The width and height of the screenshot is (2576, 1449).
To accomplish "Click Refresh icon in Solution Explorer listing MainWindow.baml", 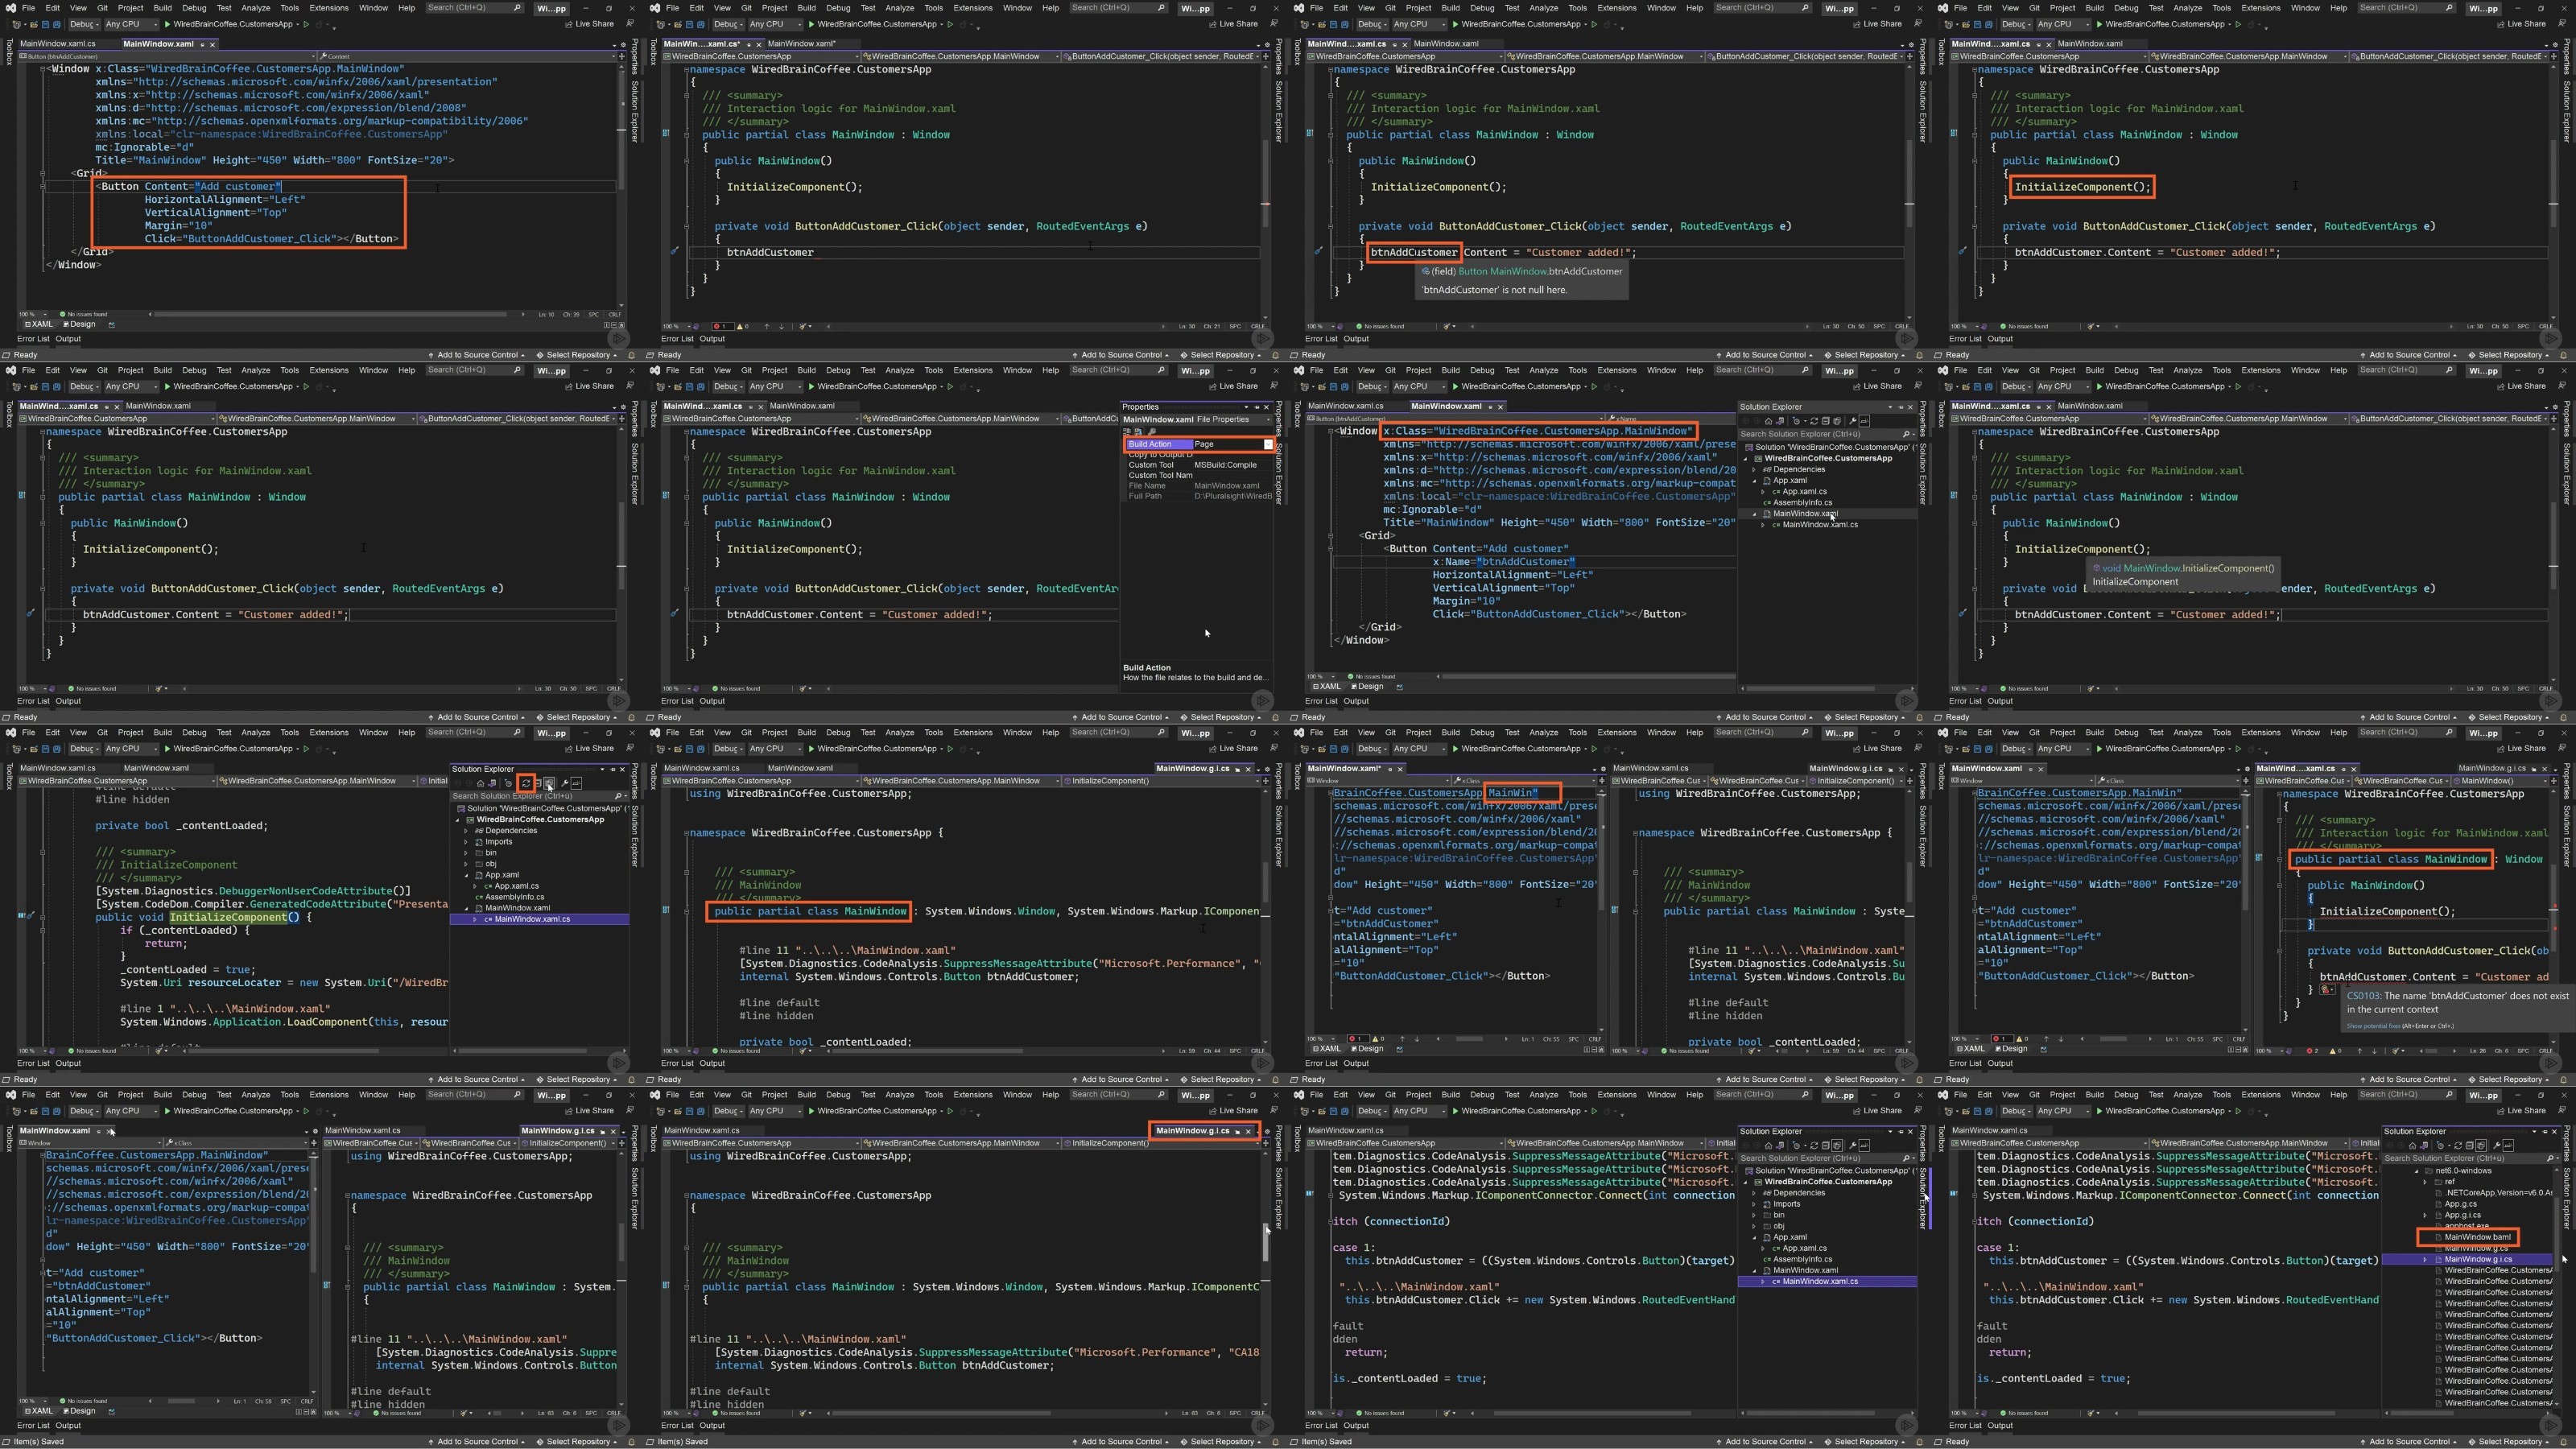I will click(2459, 1146).
